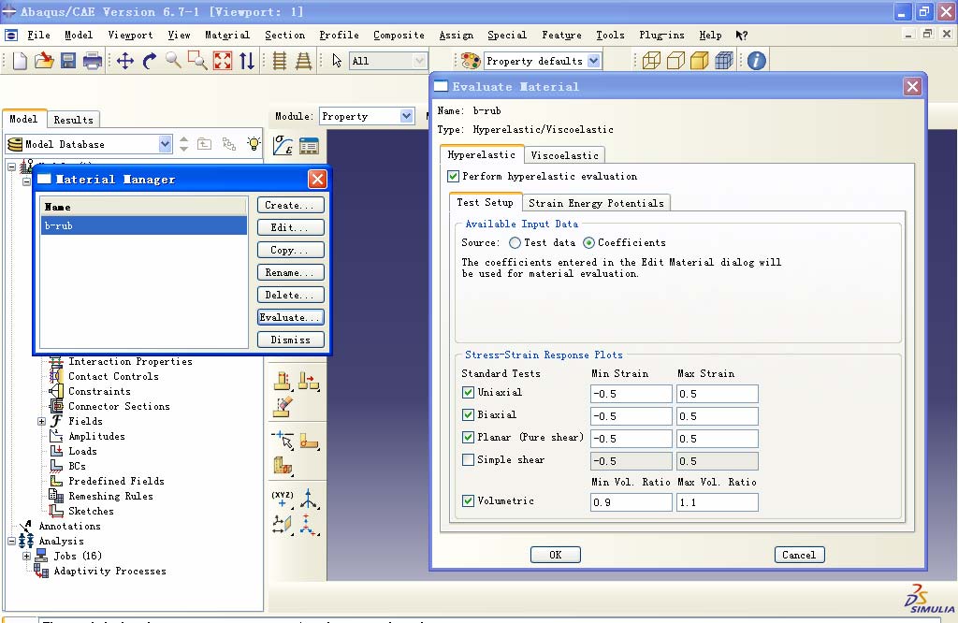This screenshot has width=958, height=623.
Task: Expand the Jobs (16) tree node
Action: [x=27, y=556]
